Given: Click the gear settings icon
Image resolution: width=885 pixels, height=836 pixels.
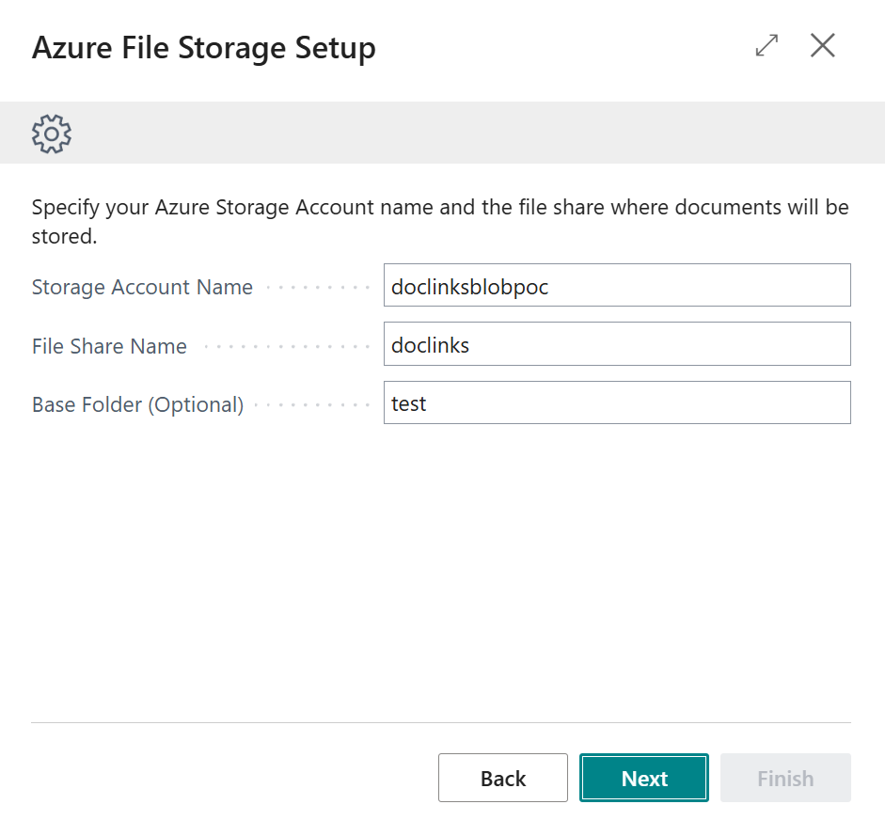Looking at the screenshot, I should point(52,134).
